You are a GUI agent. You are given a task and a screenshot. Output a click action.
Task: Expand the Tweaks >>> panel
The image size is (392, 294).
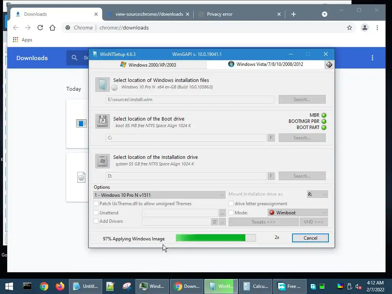click(x=263, y=222)
